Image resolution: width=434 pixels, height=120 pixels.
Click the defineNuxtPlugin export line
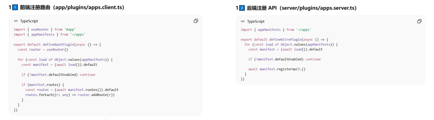click(x=57, y=45)
